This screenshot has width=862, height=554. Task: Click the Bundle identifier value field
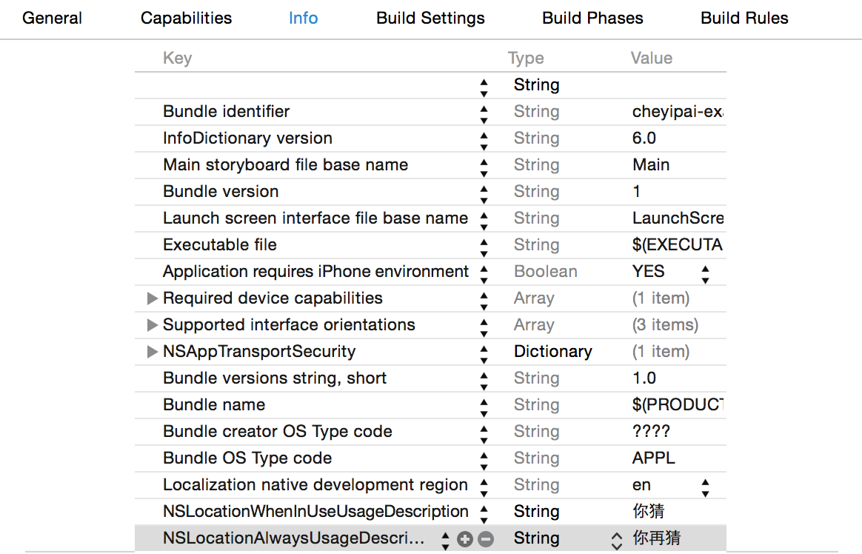(677, 112)
